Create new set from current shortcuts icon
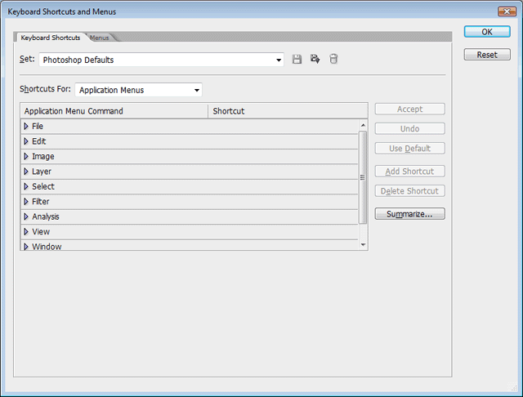523x397 pixels. tap(315, 59)
